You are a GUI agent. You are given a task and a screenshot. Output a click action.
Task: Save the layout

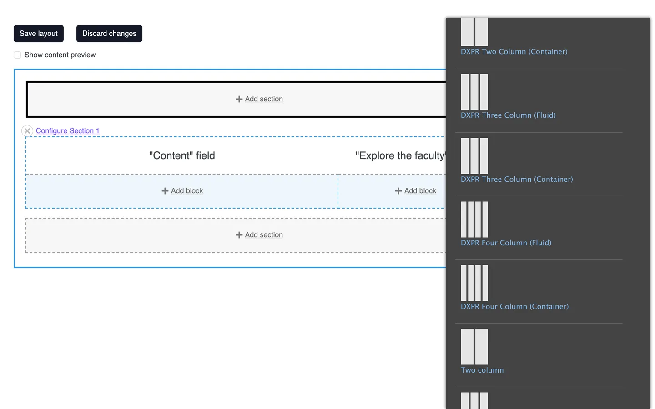click(x=39, y=34)
